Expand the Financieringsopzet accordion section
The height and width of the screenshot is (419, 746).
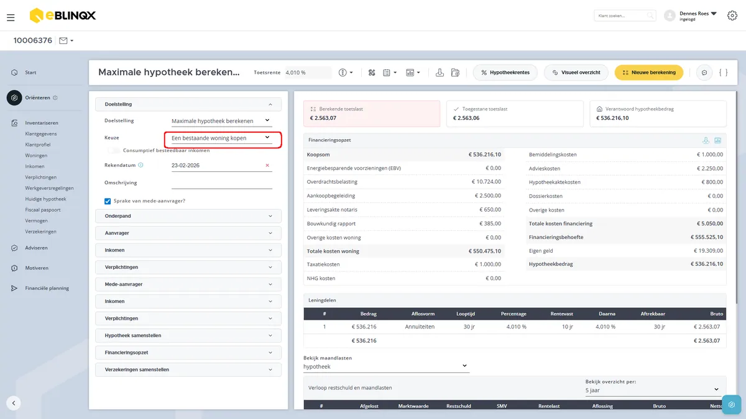point(188,353)
